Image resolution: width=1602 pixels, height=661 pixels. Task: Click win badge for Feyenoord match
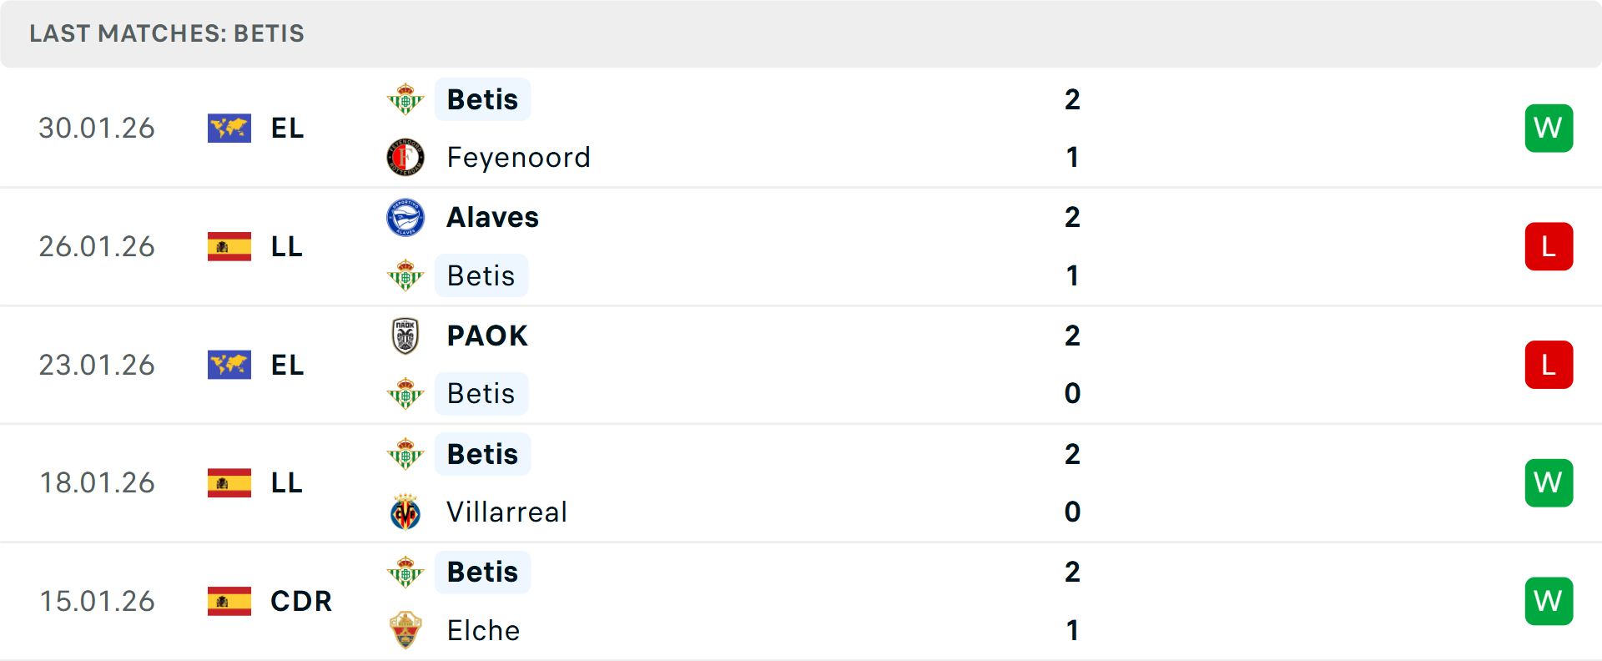pyautogui.click(x=1549, y=129)
